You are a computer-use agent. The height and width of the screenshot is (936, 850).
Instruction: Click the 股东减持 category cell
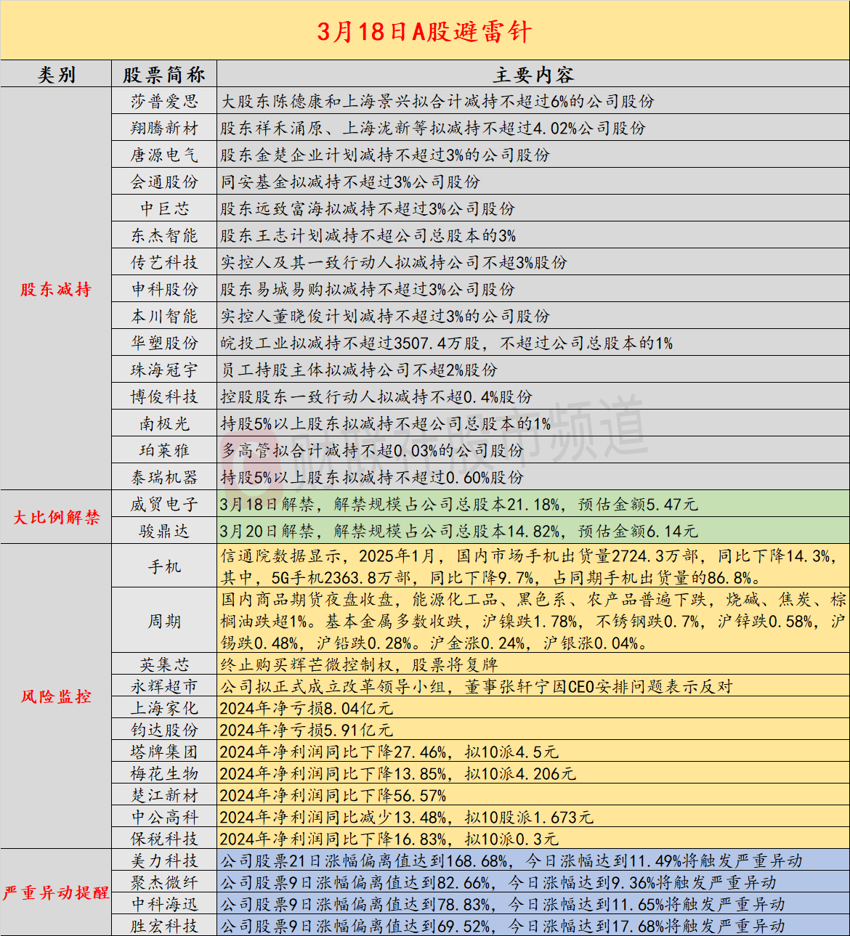pyautogui.click(x=56, y=289)
